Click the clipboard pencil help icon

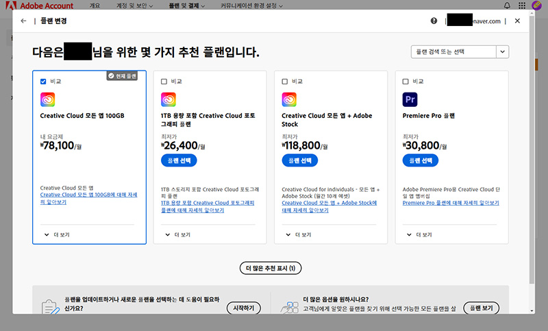tap(50, 307)
